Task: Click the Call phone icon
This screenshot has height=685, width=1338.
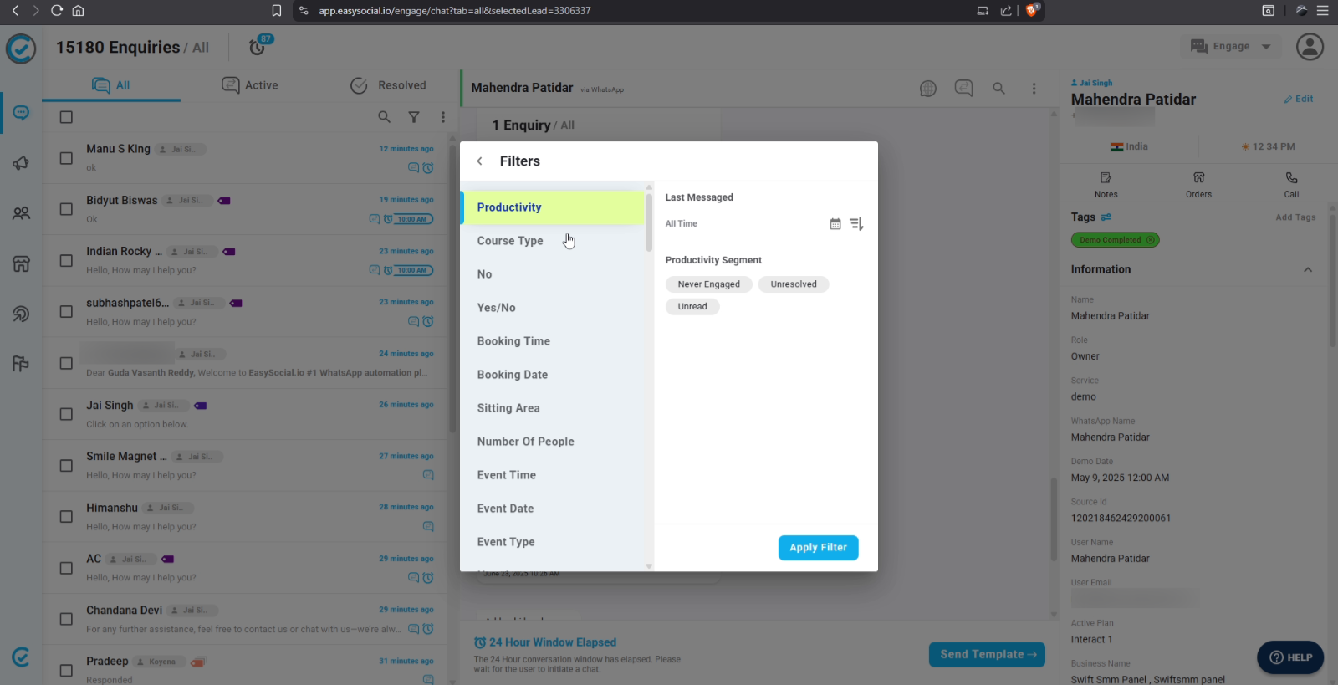Action: (1291, 178)
